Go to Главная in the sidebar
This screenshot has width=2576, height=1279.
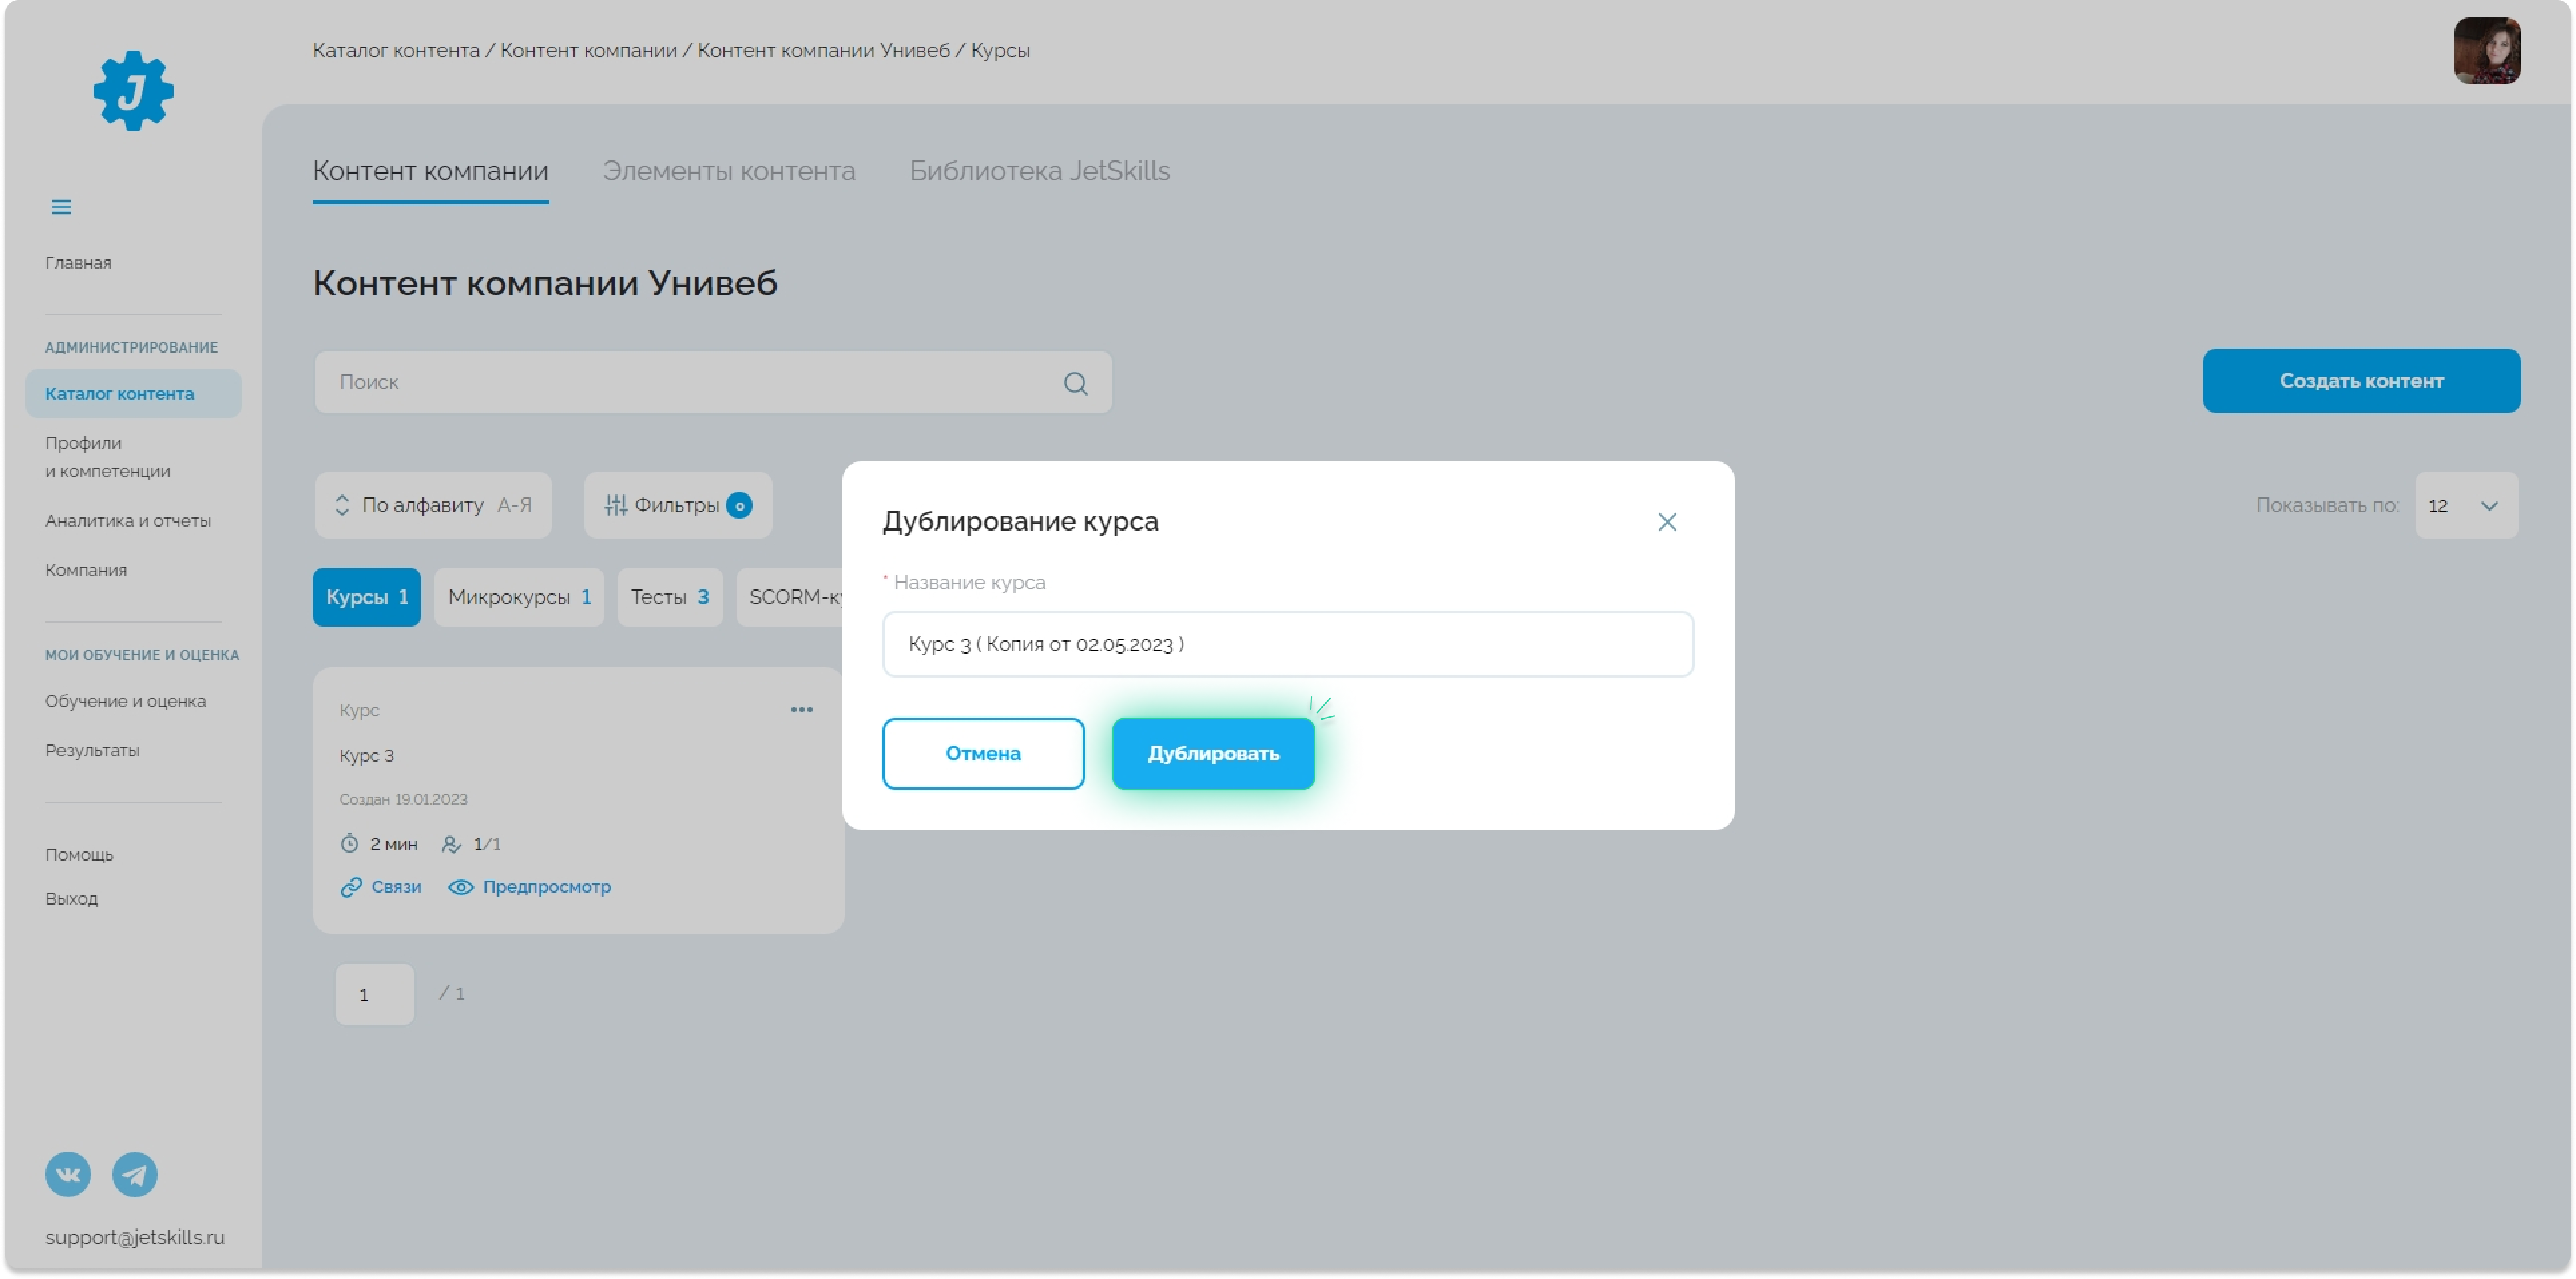(x=78, y=263)
